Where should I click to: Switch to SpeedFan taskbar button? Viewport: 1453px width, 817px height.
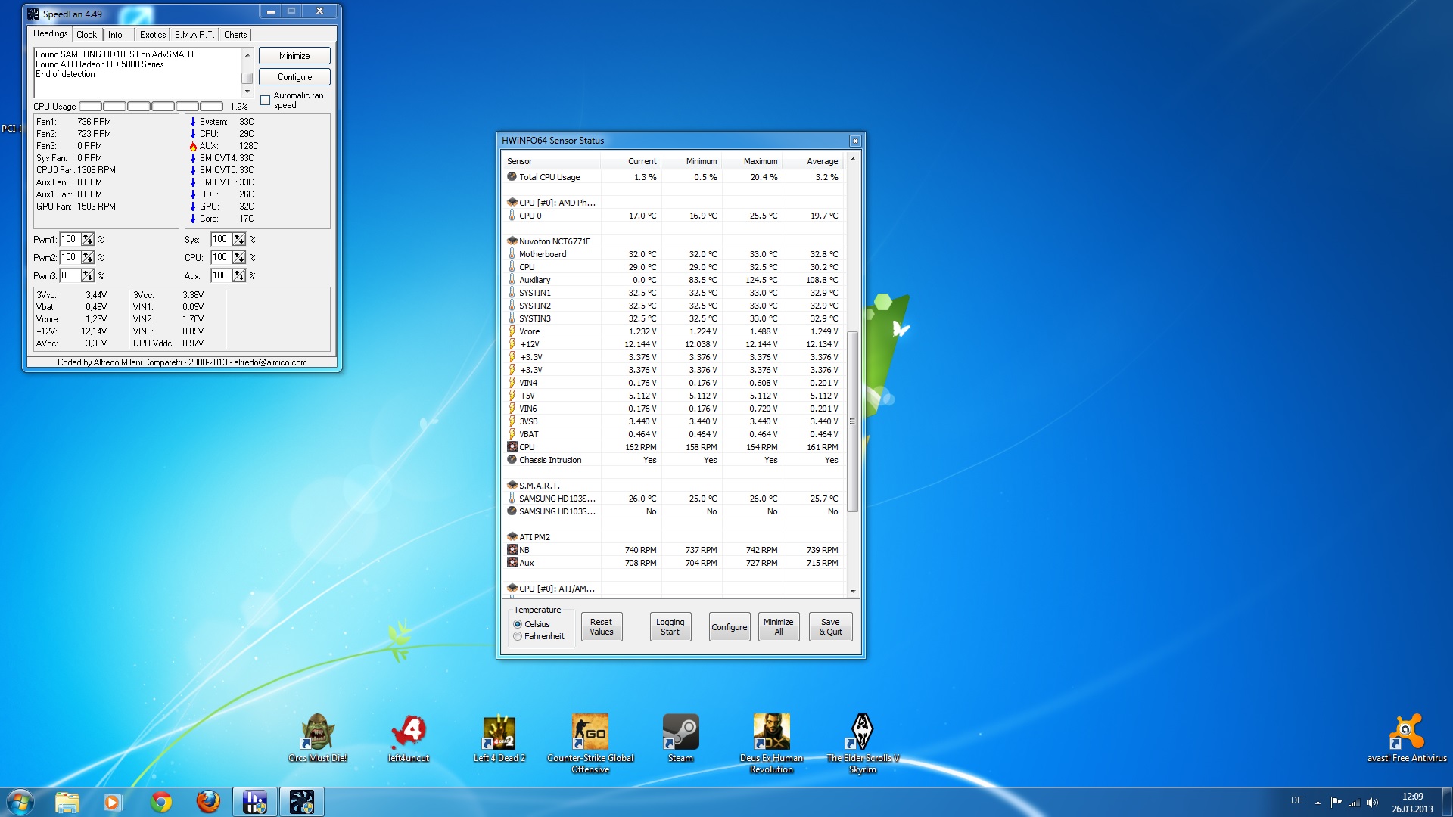(301, 802)
